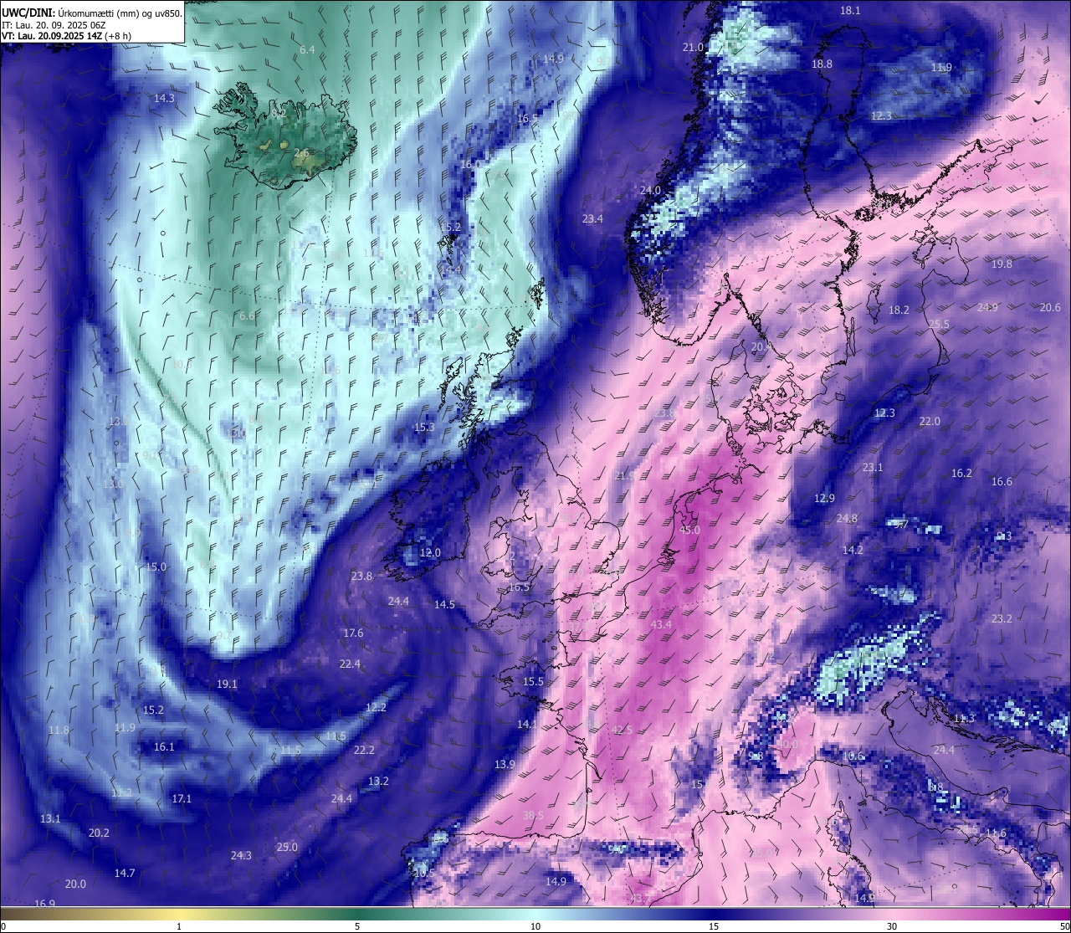Click the 11.8 map value

(59, 730)
